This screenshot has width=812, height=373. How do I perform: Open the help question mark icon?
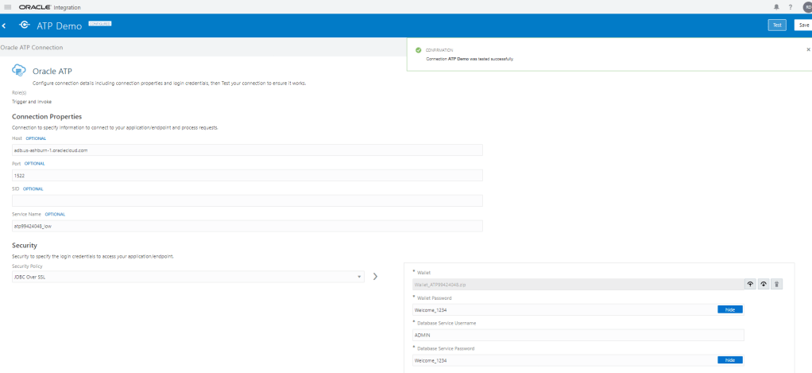(790, 7)
